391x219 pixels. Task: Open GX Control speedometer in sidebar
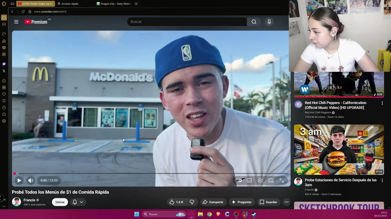(4, 34)
